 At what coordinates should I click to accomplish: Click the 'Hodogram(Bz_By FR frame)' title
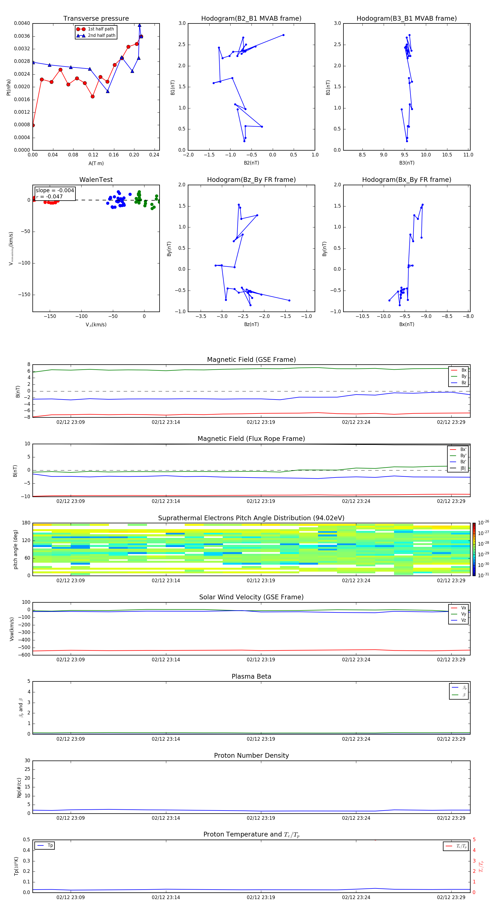251,180
